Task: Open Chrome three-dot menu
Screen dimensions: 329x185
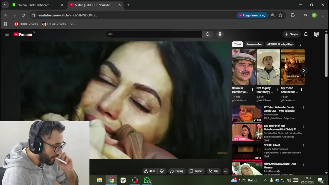Action: pos(323,15)
